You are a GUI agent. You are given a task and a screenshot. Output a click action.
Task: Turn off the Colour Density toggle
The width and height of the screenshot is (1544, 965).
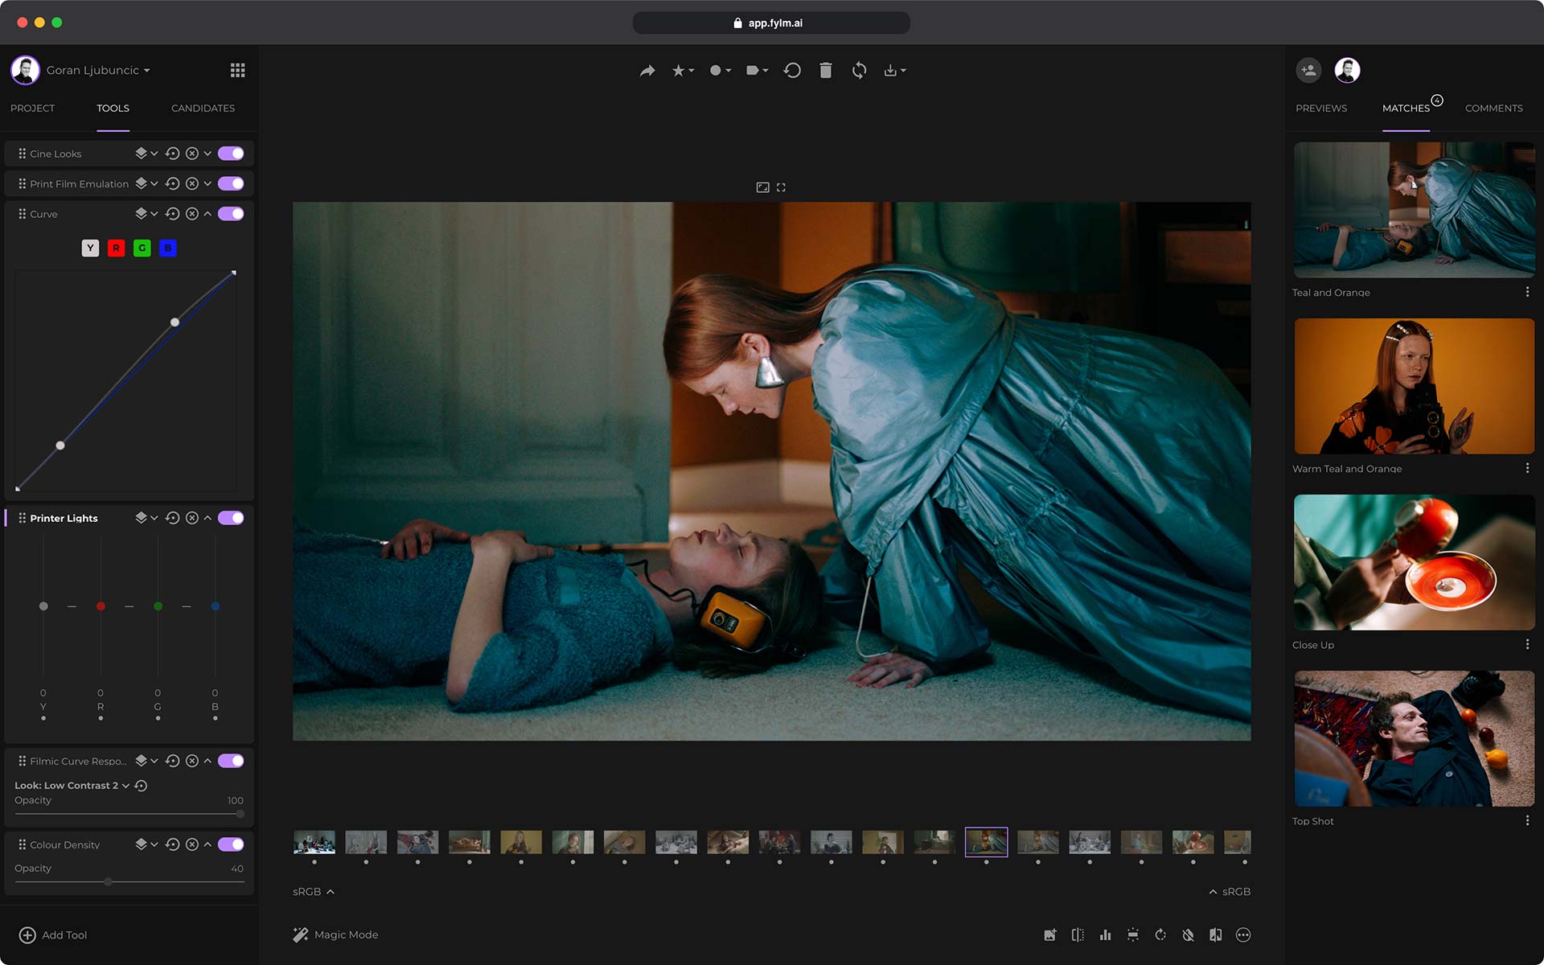(231, 844)
